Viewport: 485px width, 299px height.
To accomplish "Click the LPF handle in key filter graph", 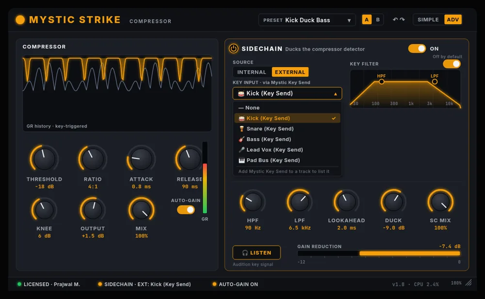I will pos(435,81).
